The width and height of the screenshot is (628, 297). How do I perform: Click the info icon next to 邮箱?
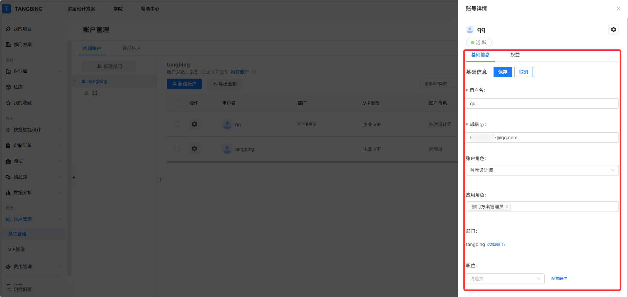coord(482,125)
